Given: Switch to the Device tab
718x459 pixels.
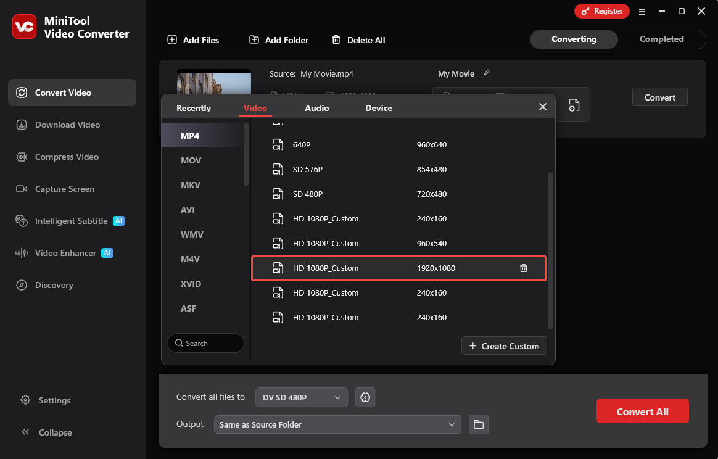Looking at the screenshot, I should pyautogui.click(x=379, y=108).
